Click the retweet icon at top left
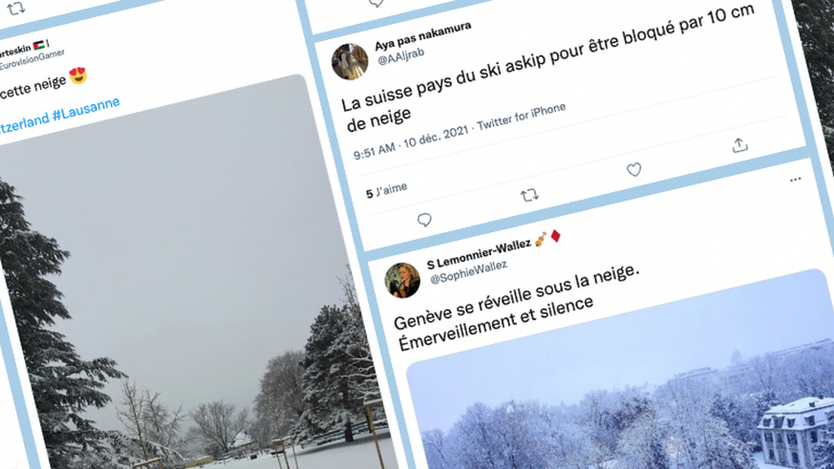The width and height of the screenshot is (834, 469). tap(16, 8)
